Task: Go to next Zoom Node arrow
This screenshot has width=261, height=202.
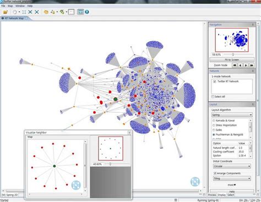Action: click(246, 65)
